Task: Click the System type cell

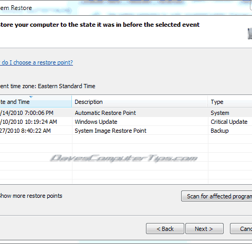Action: tap(220, 113)
